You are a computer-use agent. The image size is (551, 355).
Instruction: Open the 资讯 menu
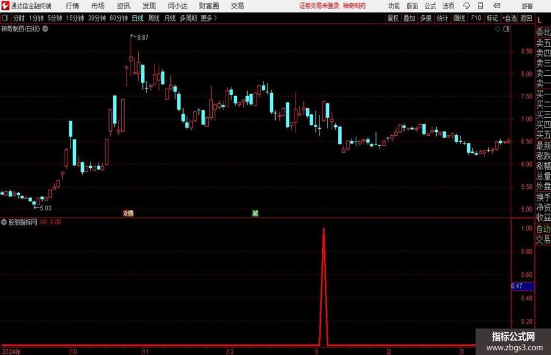click(x=124, y=6)
